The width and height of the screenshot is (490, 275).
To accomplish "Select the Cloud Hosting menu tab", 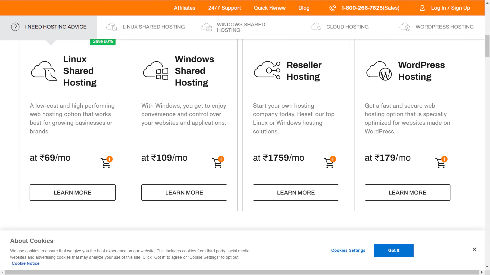I will [x=339, y=27].
